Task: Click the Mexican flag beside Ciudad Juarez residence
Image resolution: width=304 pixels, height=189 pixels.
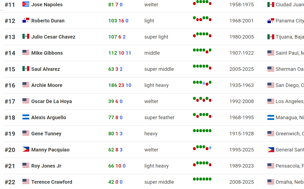Action: (271, 5)
